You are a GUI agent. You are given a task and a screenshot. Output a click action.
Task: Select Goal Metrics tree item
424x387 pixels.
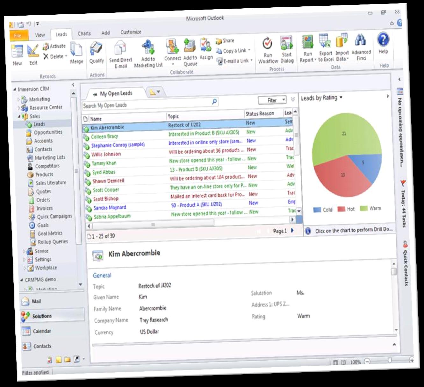pyautogui.click(x=50, y=233)
